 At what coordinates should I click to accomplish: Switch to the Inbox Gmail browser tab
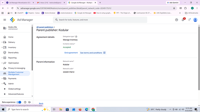51,3
